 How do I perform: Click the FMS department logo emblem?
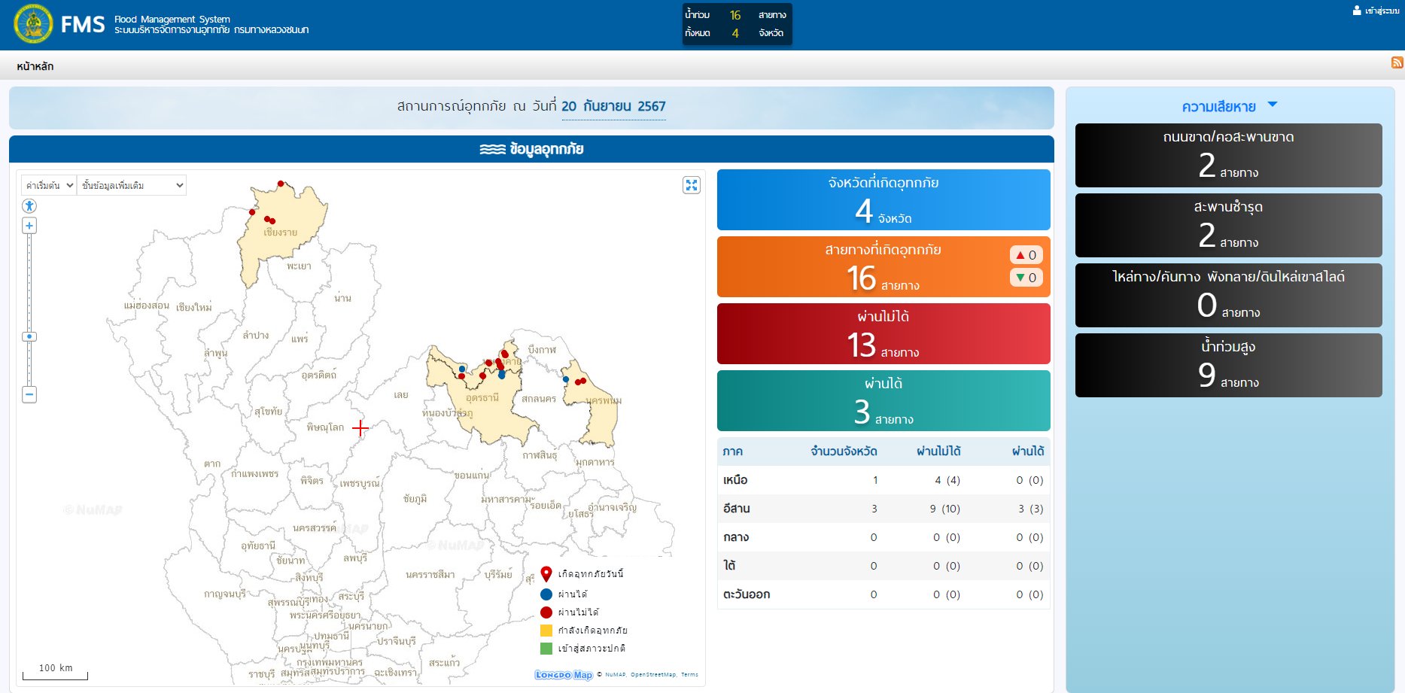click(x=33, y=24)
